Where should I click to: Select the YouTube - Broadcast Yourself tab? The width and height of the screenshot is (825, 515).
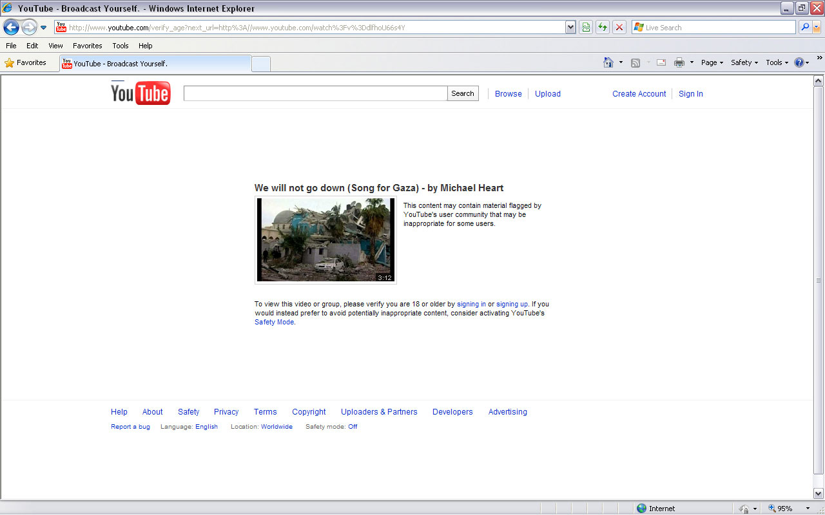click(155, 64)
